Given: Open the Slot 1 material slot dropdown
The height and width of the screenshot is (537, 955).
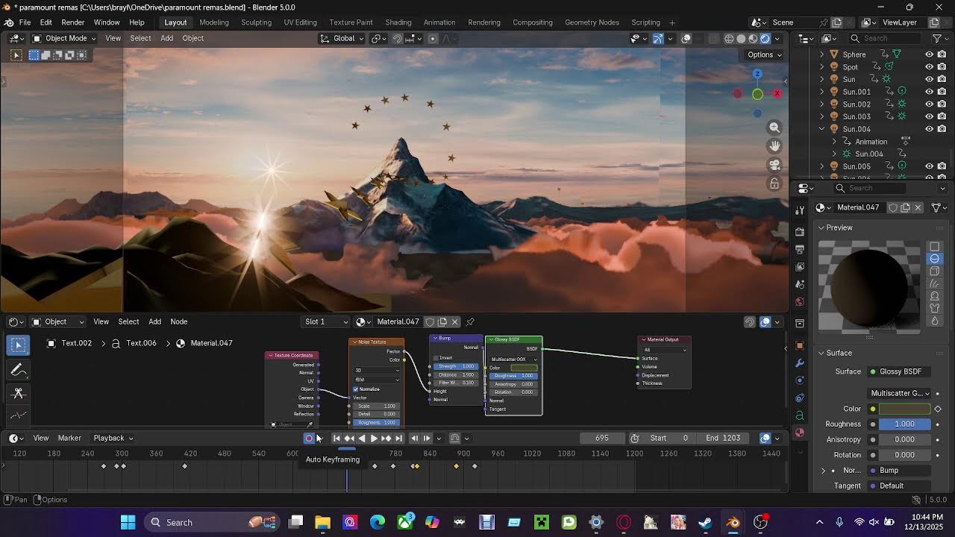Looking at the screenshot, I should 325,321.
